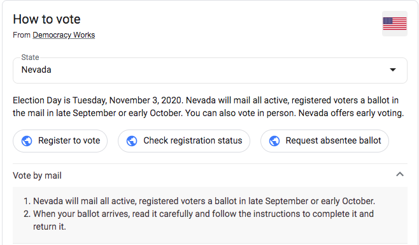Select the Nevada state field
Viewport: 419px width, 245px height.
pos(210,70)
